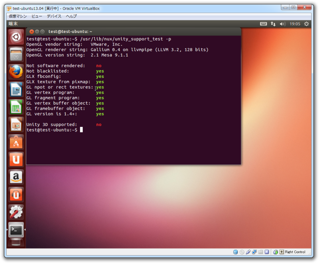Minimize the terminal window

click(x=37, y=31)
